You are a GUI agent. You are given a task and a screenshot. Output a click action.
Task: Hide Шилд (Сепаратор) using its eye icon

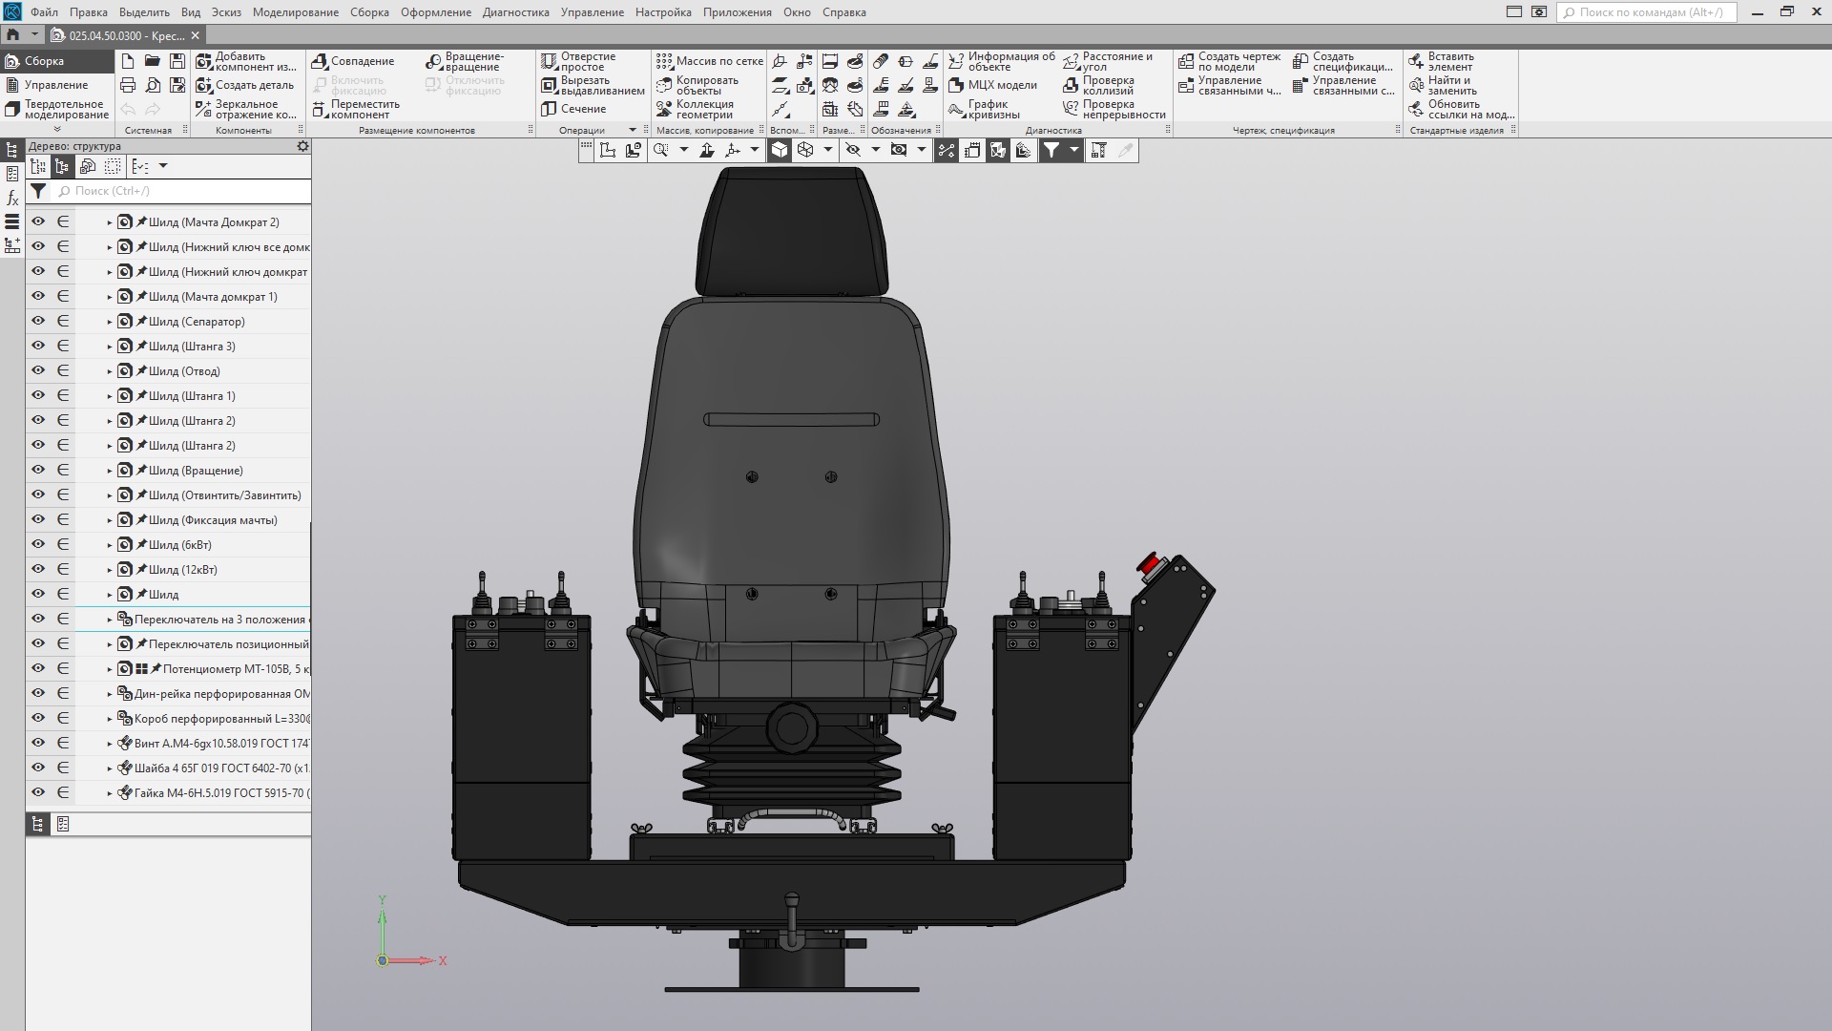coord(38,321)
